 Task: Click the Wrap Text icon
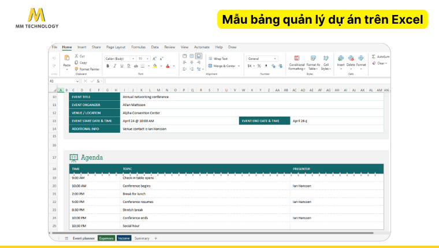210,59
